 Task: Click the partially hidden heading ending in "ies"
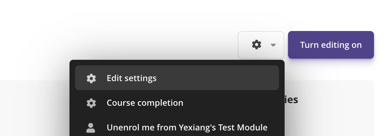291,100
